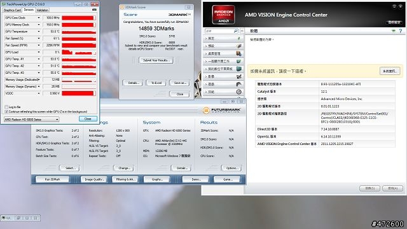
Task: Click the To Excel button
Action: click(156, 83)
